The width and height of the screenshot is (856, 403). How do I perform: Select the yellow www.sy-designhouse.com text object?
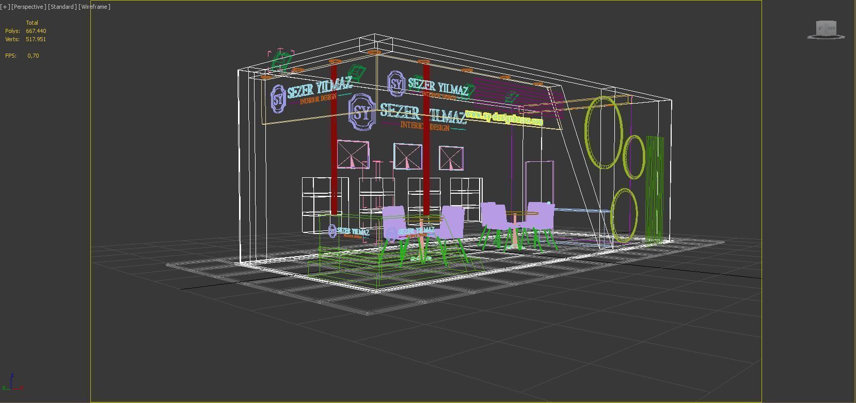click(504, 117)
